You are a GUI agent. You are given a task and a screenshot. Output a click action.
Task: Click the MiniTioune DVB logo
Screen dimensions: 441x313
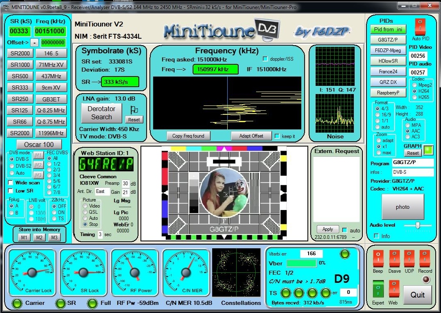pos(222,30)
